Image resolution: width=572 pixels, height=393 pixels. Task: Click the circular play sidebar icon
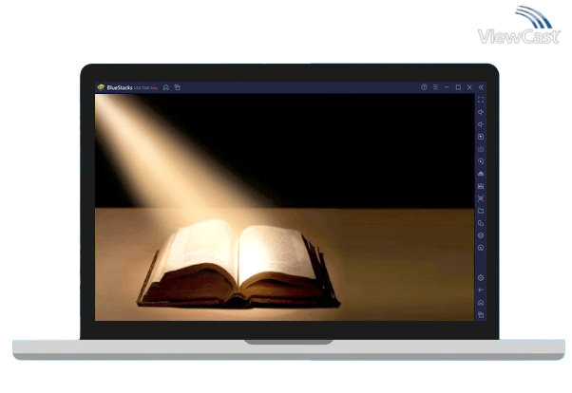481,161
